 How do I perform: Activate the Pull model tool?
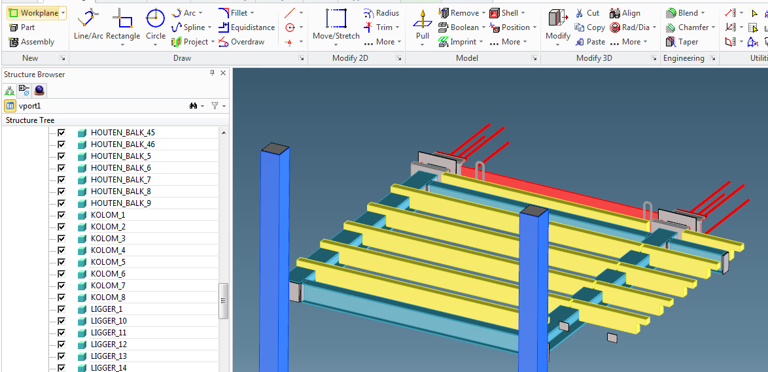422,27
